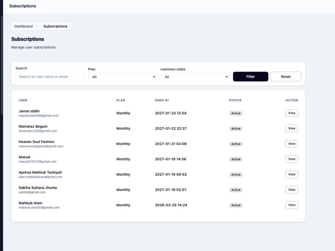Click email sabiha@gmail.com
Viewport: 335px width, 251px height.
point(32,192)
